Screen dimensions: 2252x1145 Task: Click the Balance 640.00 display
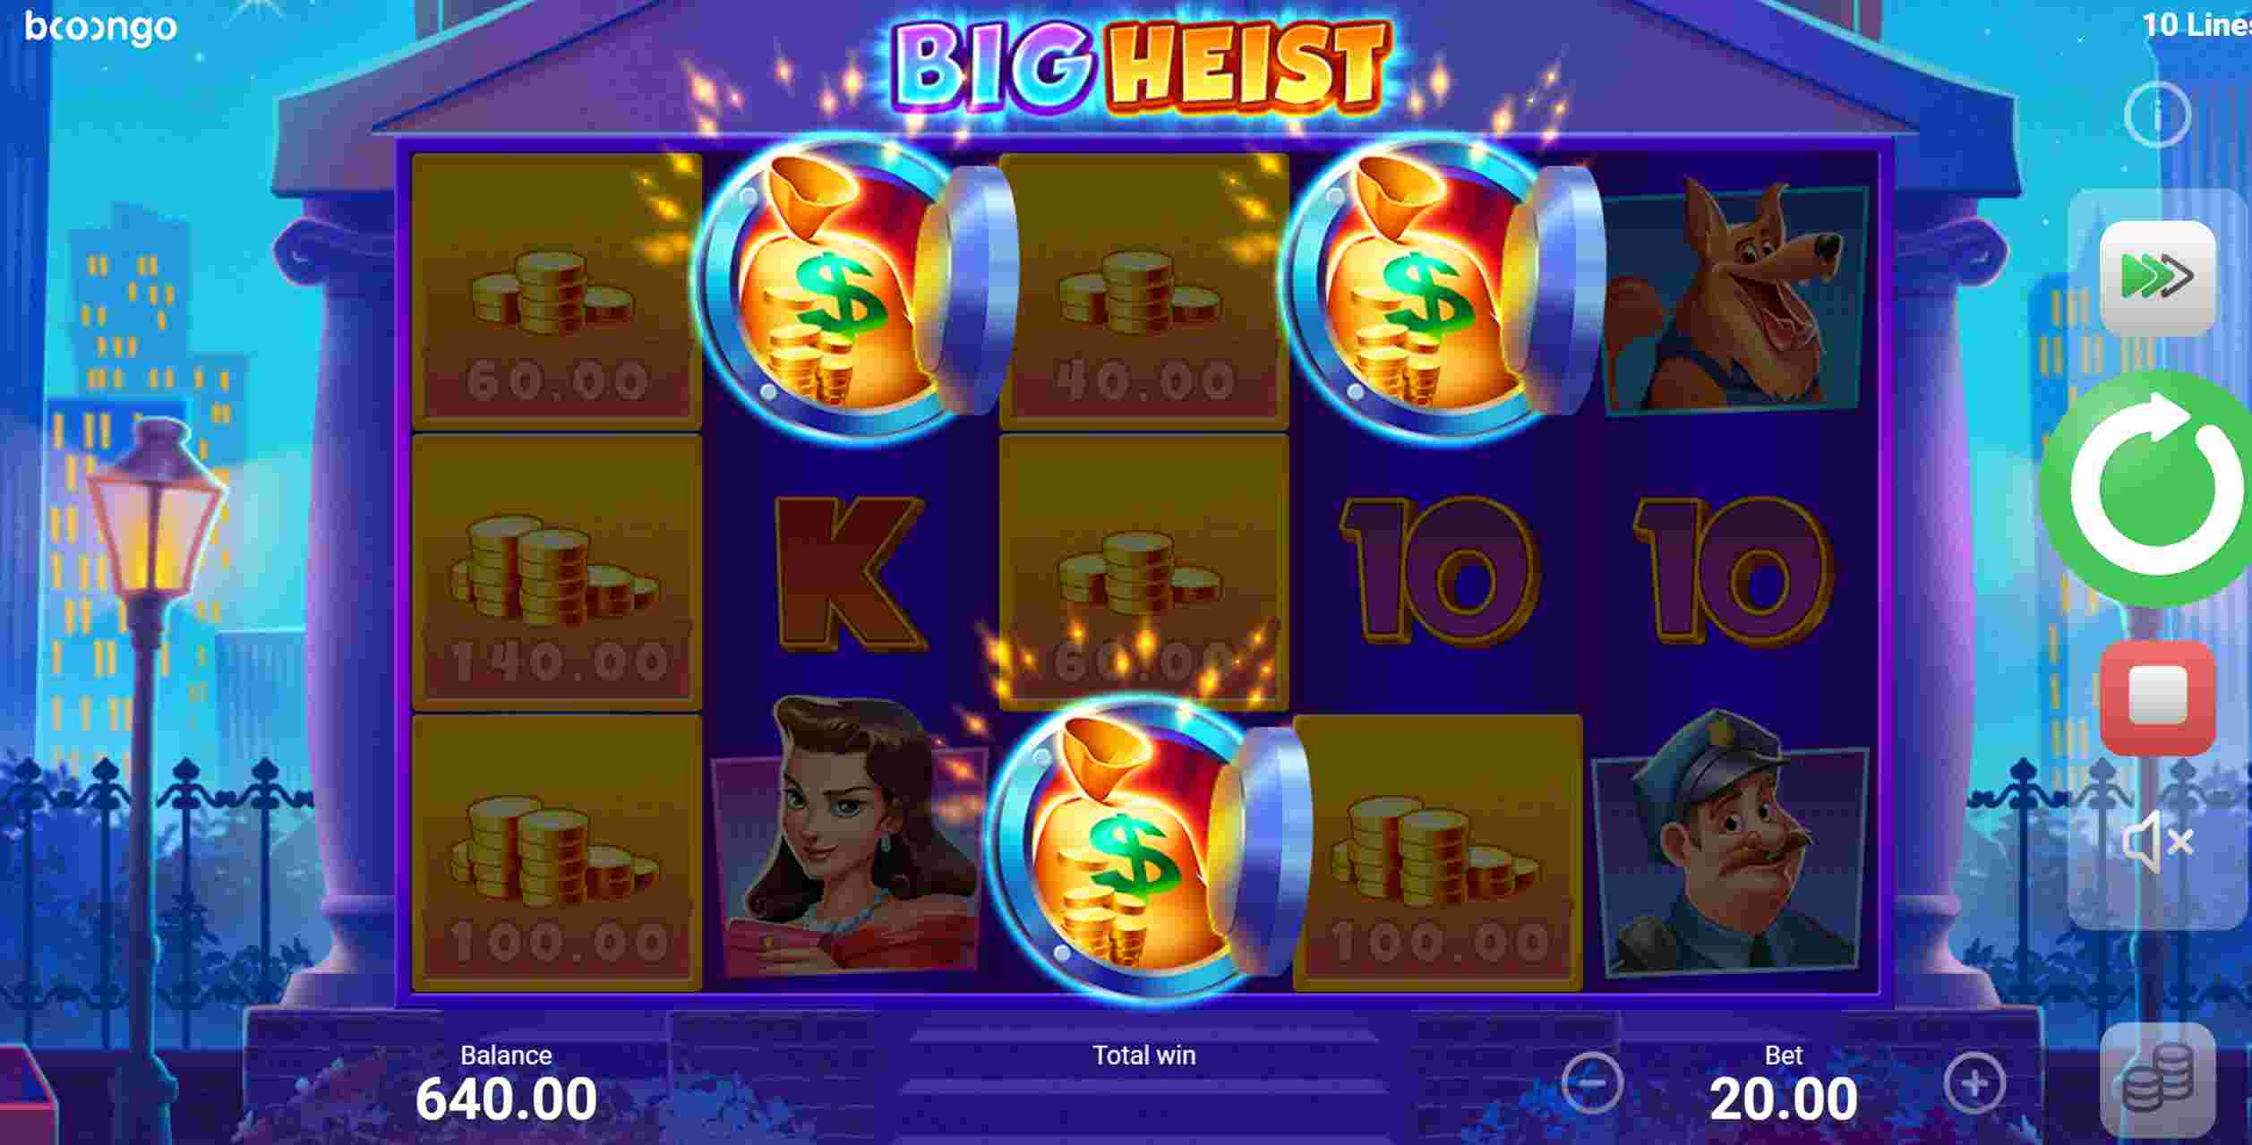coord(506,1083)
